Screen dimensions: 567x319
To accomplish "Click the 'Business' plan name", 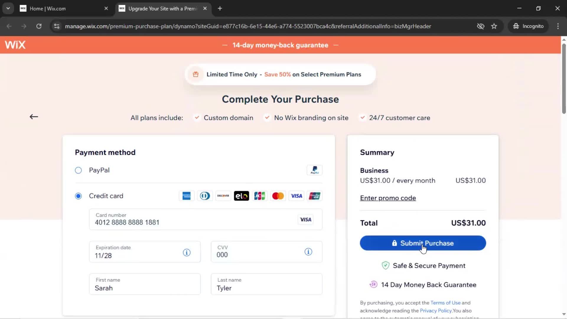I will pyautogui.click(x=374, y=170).
